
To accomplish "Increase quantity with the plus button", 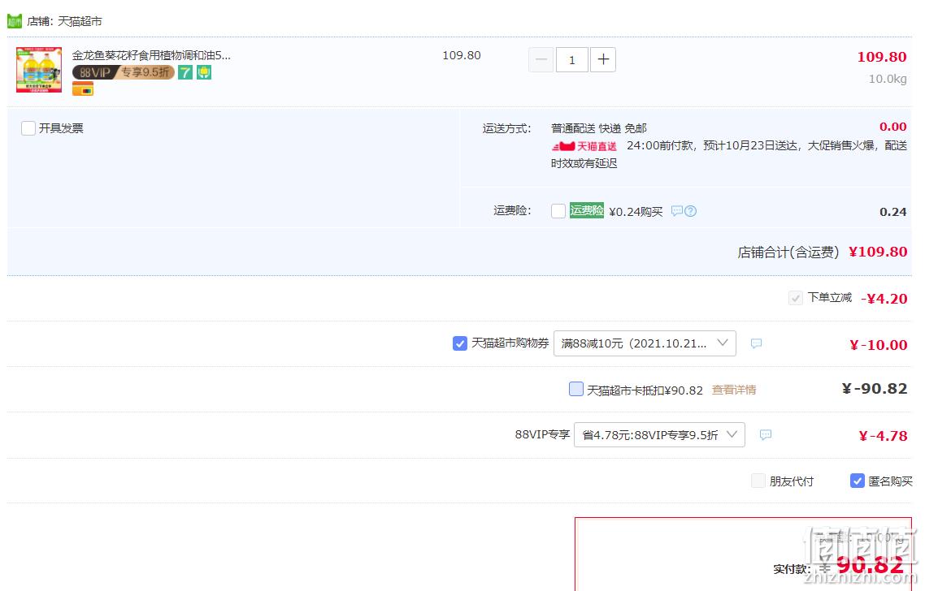I will (x=603, y=59).
